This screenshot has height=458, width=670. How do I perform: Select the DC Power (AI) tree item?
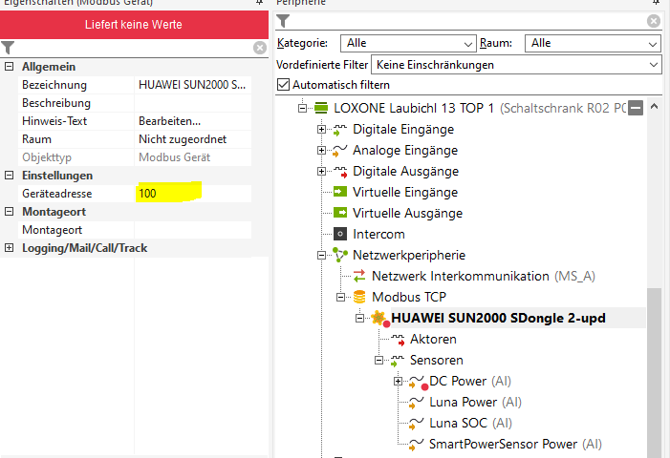pos(470,381)
